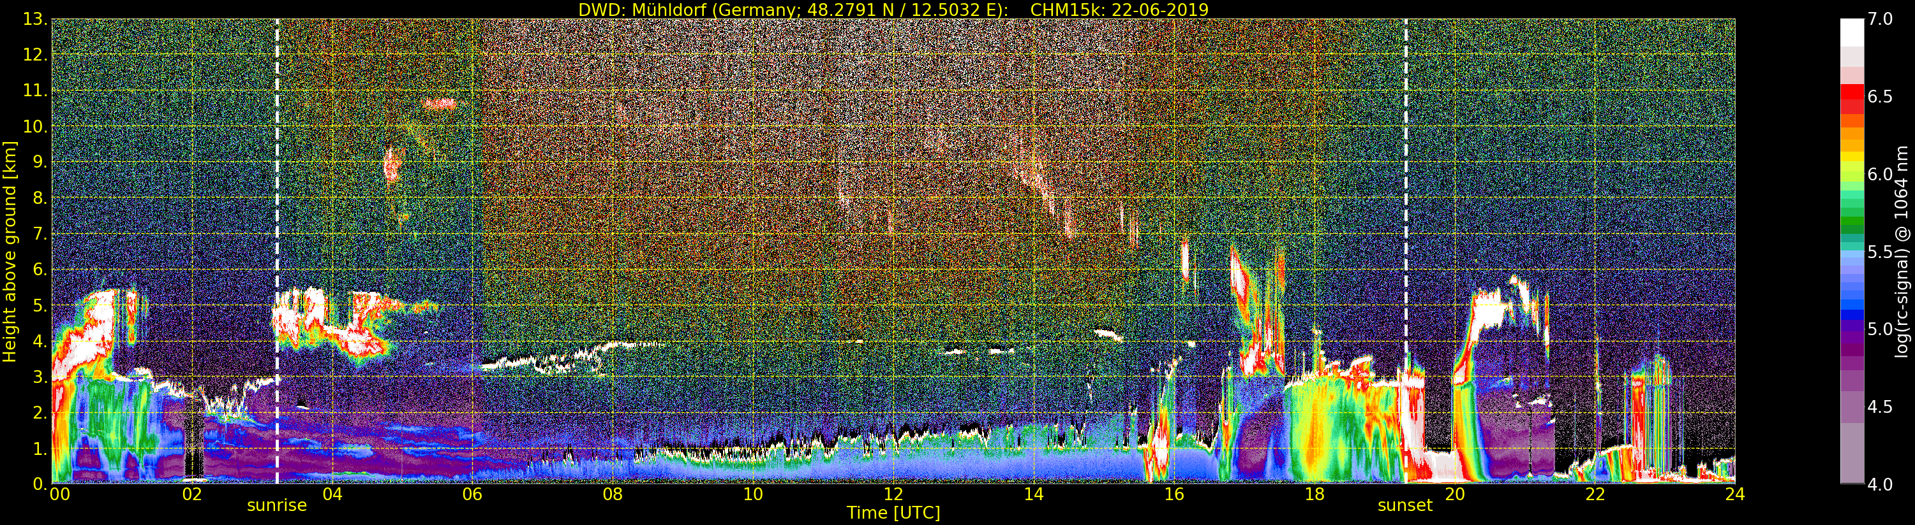1915x525 pixels.
Task: Click the 12 time tick label
Action: pyautogui.click(x=893, y=494)
